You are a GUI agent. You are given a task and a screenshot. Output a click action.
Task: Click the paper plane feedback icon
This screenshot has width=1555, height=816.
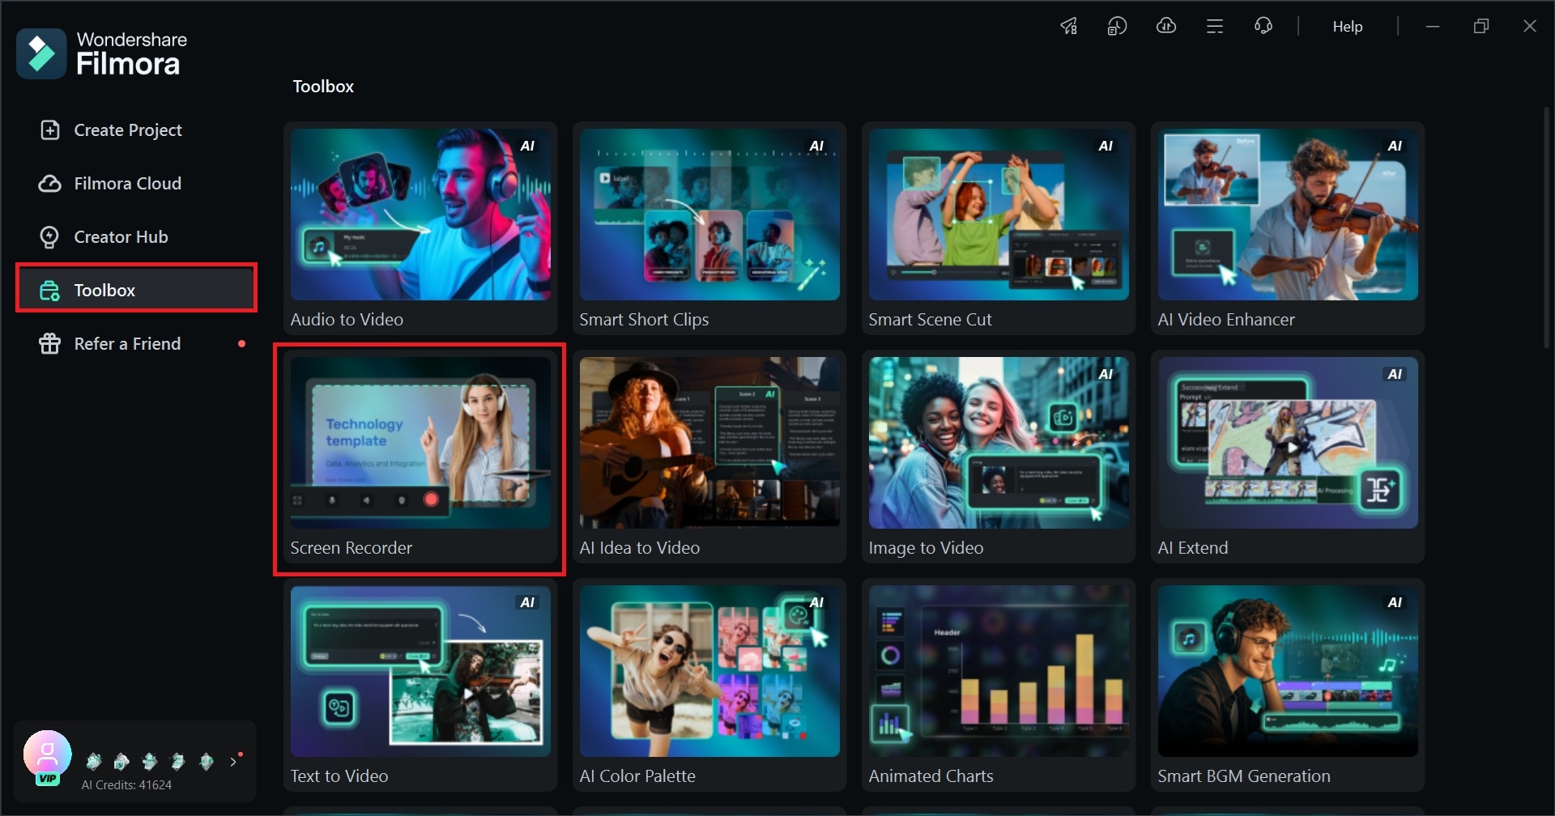[x=1069, y=26]
